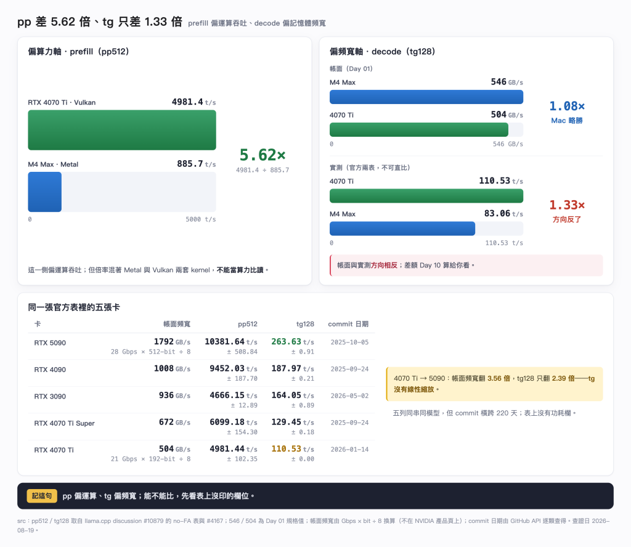Click the blue M4 Max 546 GB/s bar

pyautogui.click(x=426, y=97)
